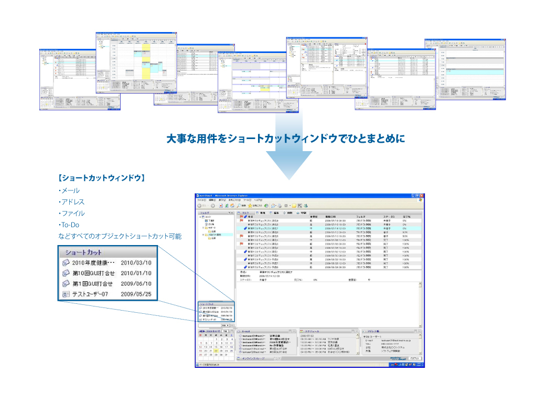Click the 【ショートカットウィンドウ】 heading
Image resolution: width=537 pixels, height=403 pixels.
click(x=102, y=178)
